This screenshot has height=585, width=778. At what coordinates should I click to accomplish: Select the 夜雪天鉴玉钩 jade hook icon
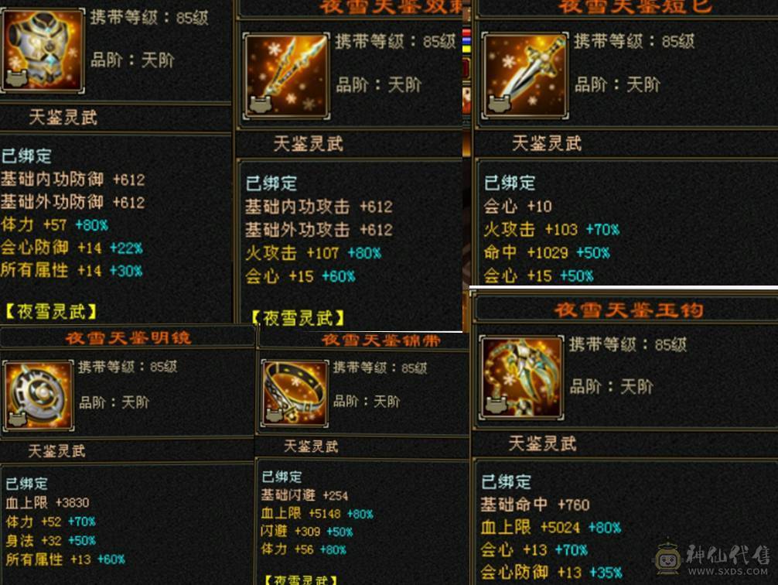click(x=521, y=378)
